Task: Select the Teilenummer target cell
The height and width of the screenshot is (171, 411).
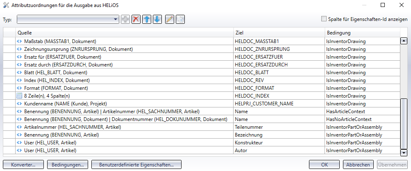Action: (279, 127)
